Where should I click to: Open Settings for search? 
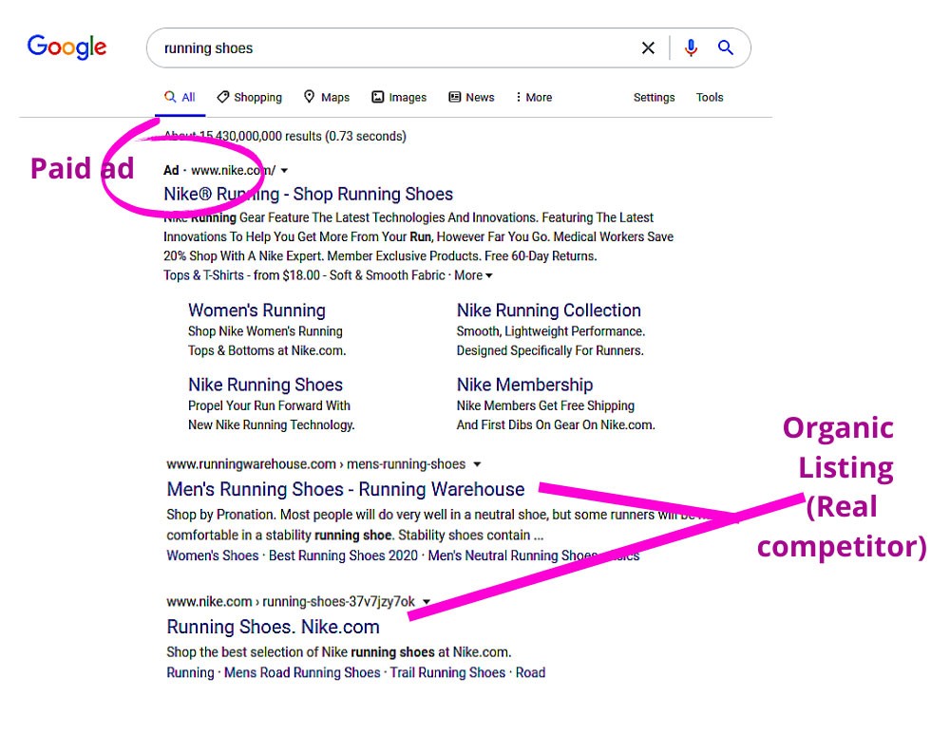[x=654, y=97]
